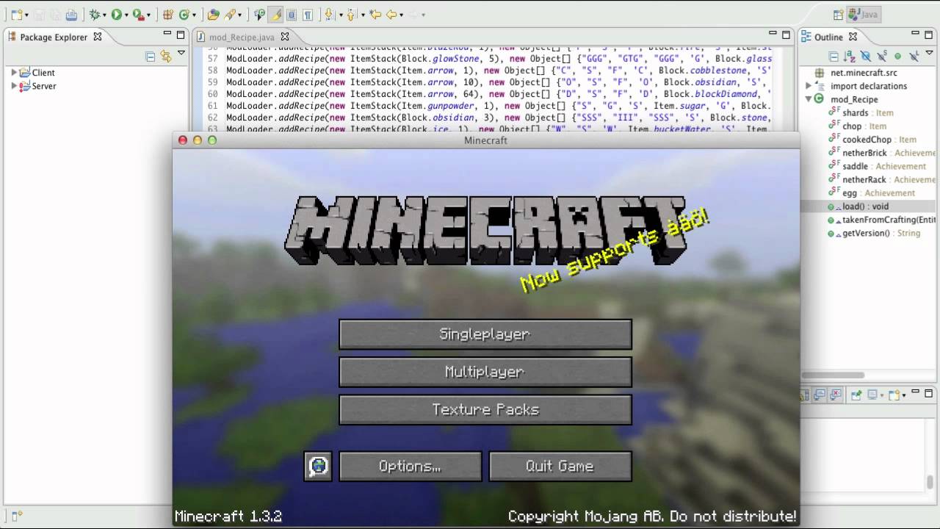
Task: Click the Singleplayer button in Minecraft
Action: tap(485, 334)
